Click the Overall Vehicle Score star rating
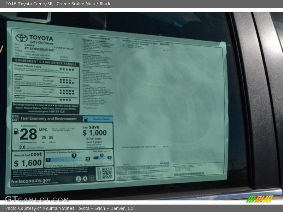The width and height of the screenshot is (283, 212). click(x=67, y=69)
